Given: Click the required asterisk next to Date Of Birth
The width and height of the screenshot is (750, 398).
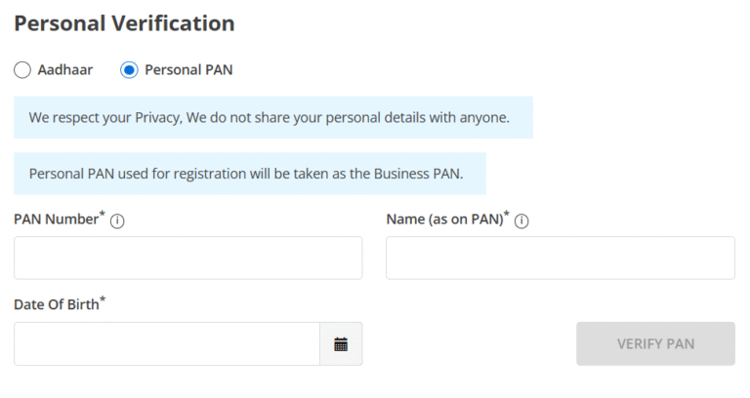Looking at the screenshot, I should coord(103,300).
